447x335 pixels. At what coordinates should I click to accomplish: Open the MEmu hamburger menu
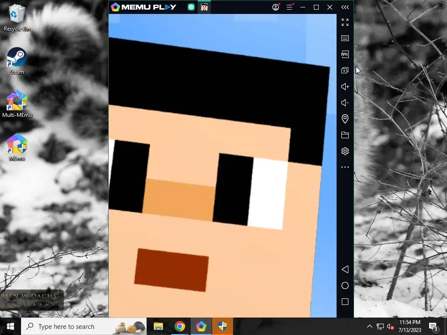[289, 7]
